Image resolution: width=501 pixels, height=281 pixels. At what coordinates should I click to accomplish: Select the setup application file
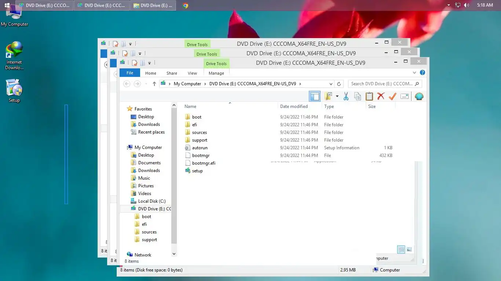[194, 171]
